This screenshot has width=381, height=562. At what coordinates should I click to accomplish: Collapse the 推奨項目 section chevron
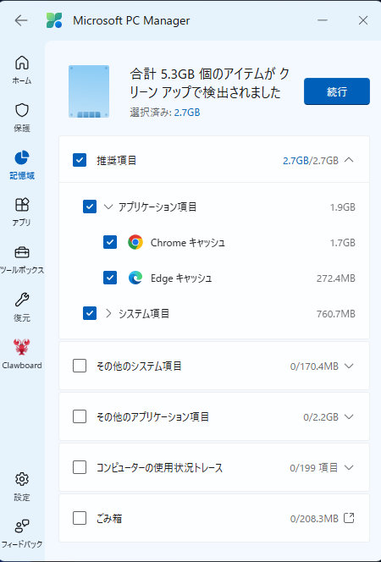349,160
